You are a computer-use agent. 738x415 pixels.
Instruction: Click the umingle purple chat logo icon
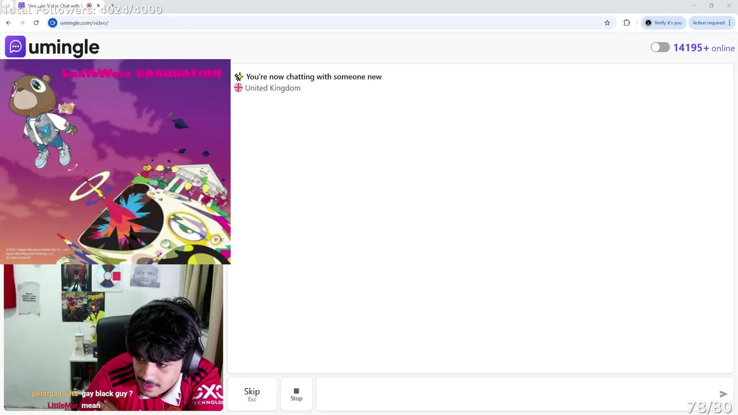pos(16,47)
